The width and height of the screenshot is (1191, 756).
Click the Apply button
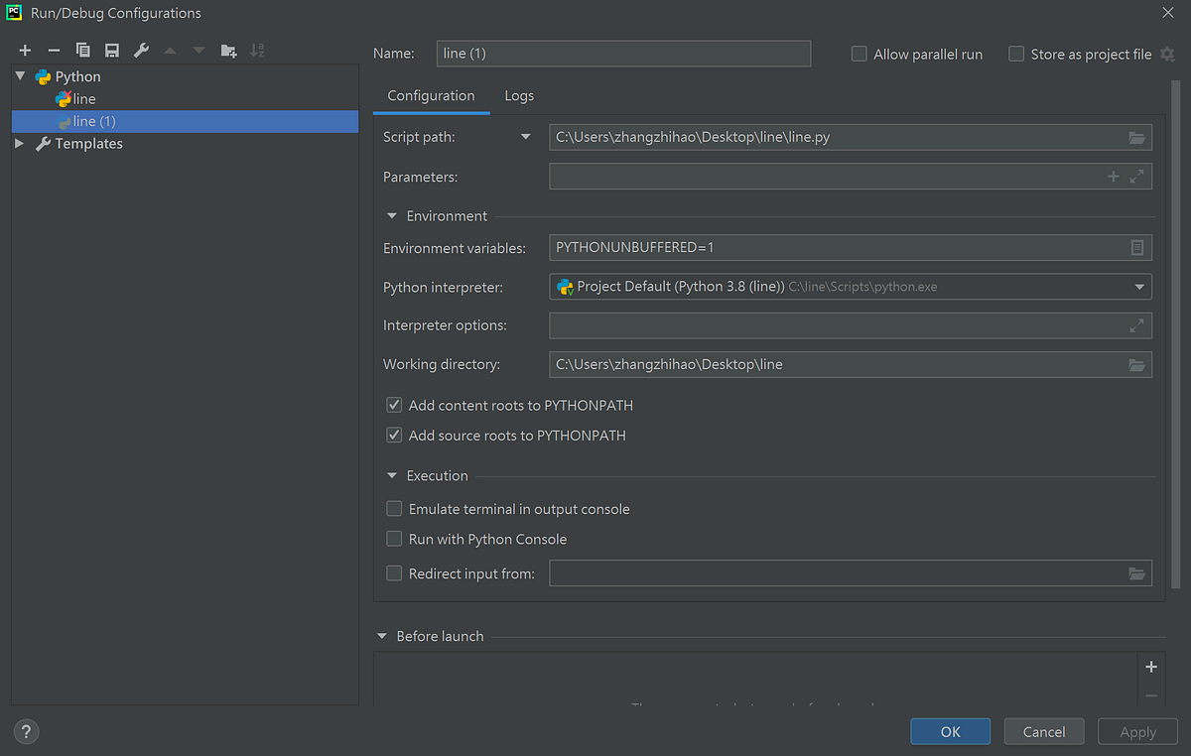coord(1137,732)
